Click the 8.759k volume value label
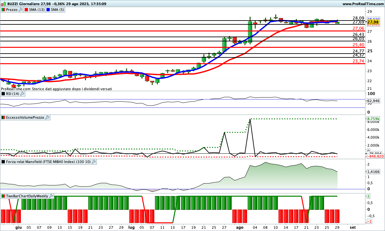Screen dimensions: 385x231 (373, 119)
